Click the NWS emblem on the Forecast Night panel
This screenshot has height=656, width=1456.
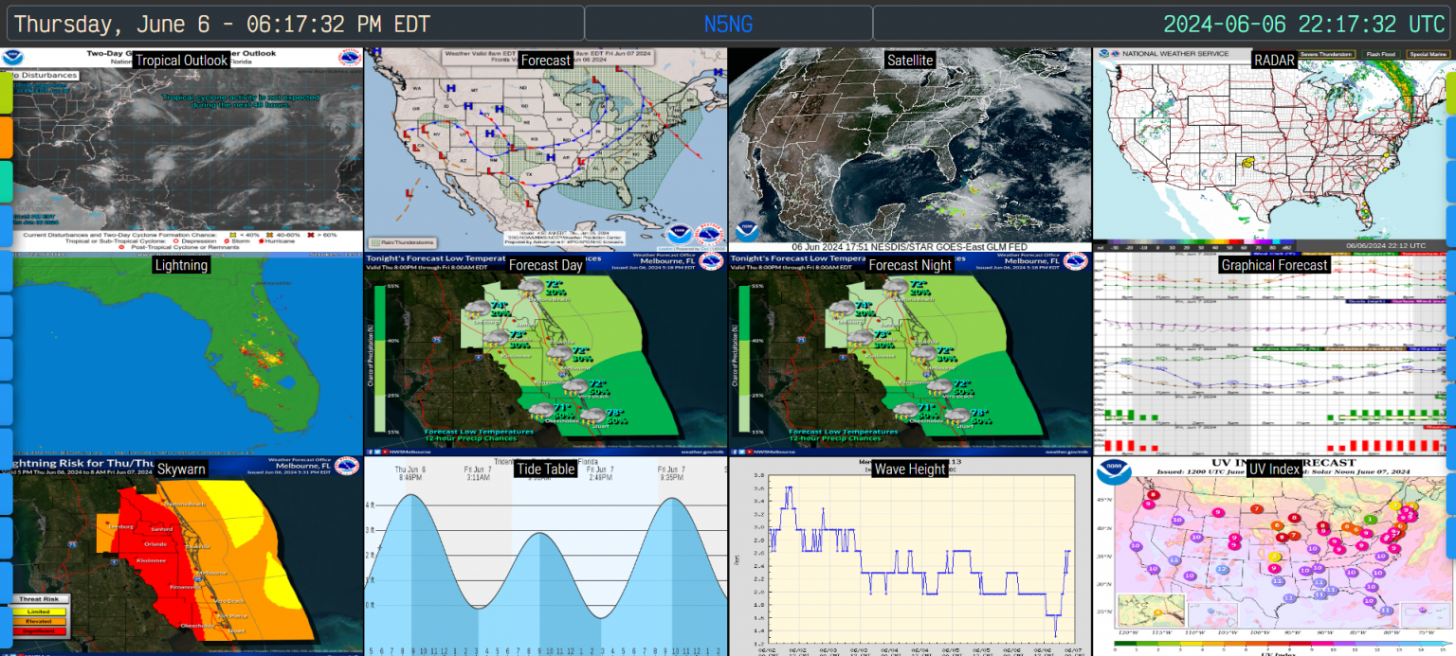point(1075,261)
